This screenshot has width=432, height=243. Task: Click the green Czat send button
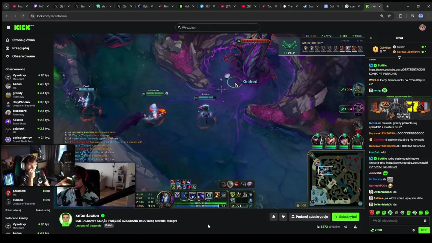(424, 230)
